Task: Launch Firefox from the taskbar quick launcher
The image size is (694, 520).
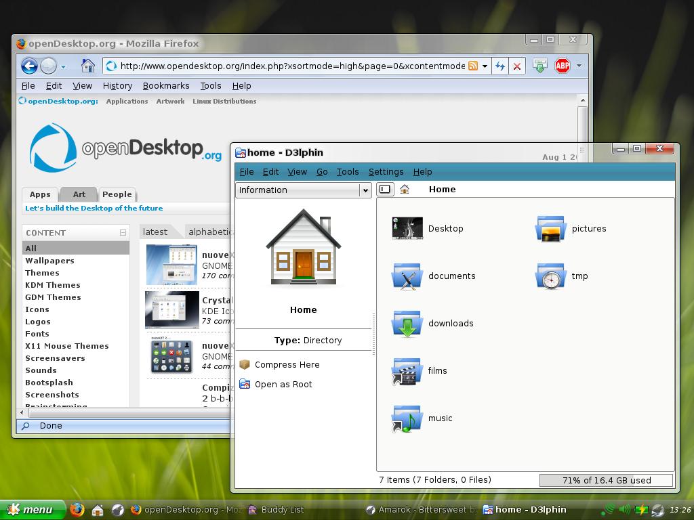Action: pos(77,510)
